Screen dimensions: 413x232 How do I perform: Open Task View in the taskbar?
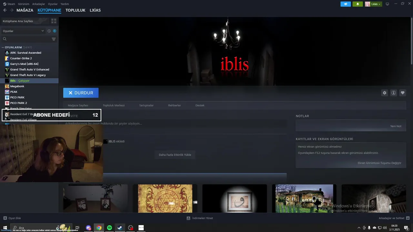[77, 228]
